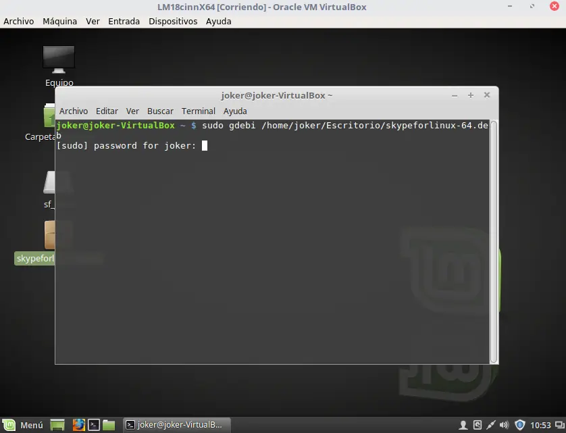Restore the VirtualBox window size
The height and width of the screenshot is (433, 566).
coord(532,6)
